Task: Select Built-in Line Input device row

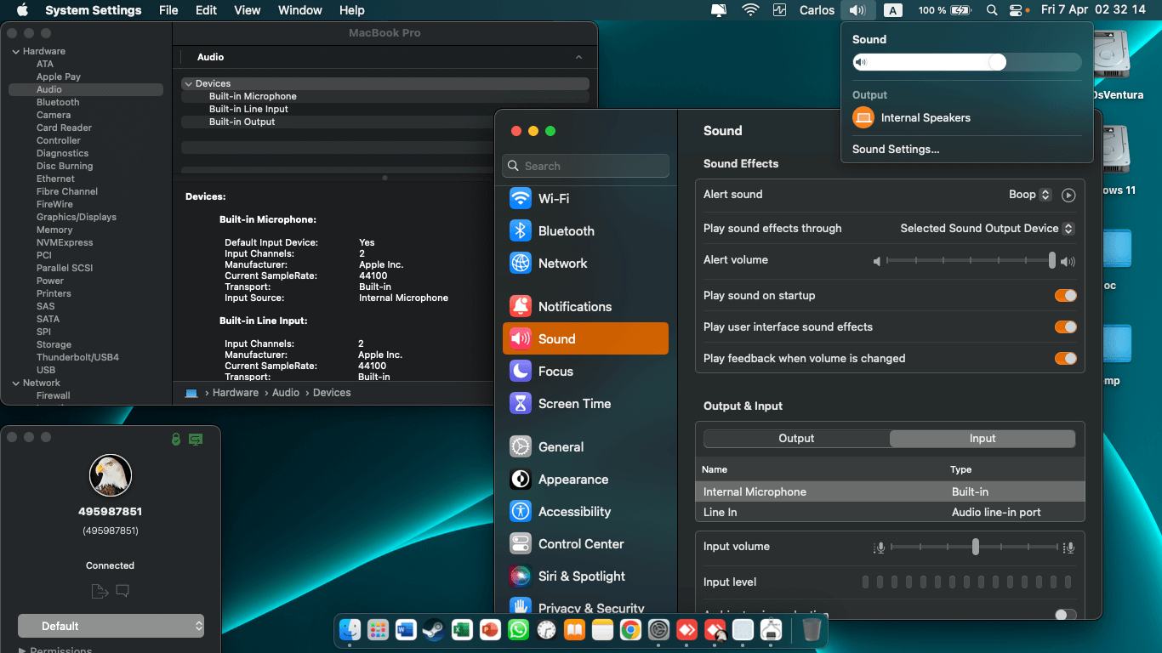Action: pyautogui.click(x=385, y=109)
